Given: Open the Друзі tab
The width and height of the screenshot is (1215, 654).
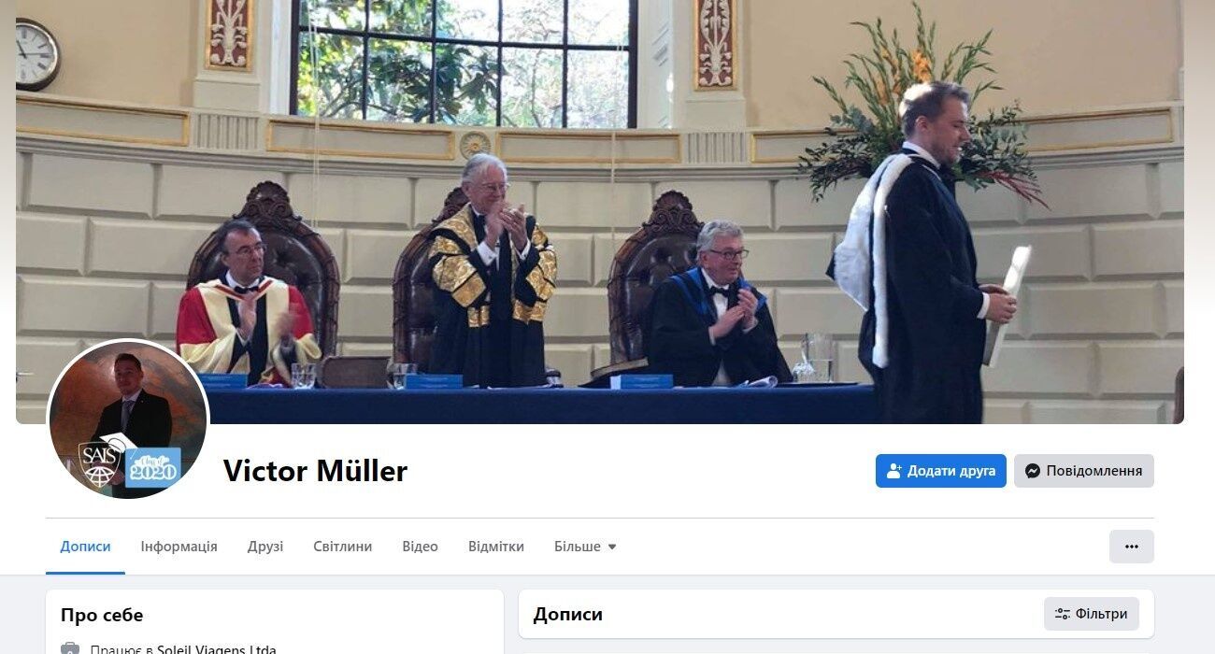Looking at the screenshot, I should (x=265, y=547).
